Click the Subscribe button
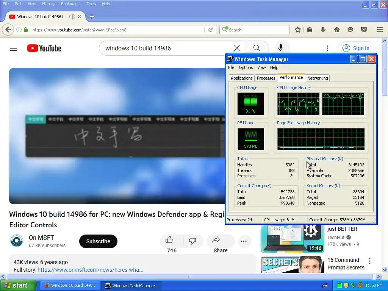Image resolution: width=388 pixels, height=291 pixels. point(98,241)
